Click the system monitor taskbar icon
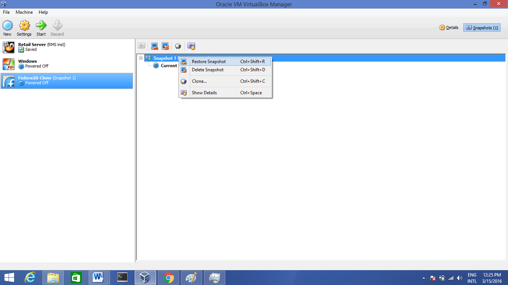508x285 pixels. [215, 278]
